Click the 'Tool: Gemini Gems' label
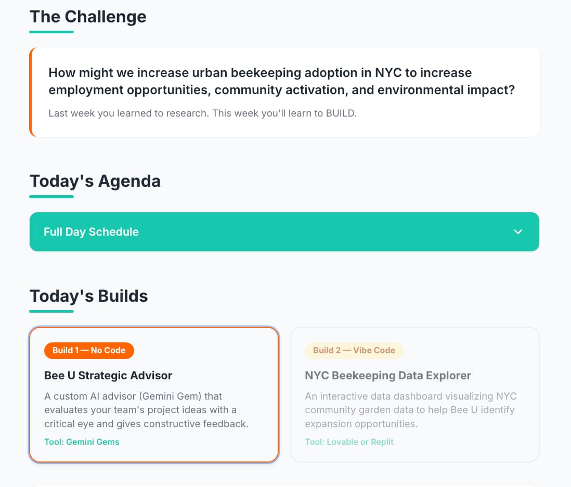Viewport: 571px width, 487px height. click(x=82, y=442)
